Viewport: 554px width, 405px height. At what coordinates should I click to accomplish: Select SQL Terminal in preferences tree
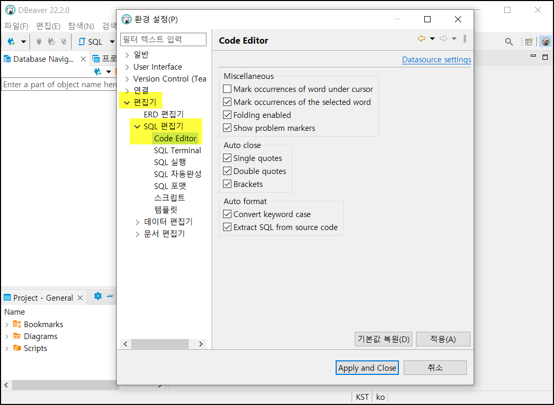177,151
